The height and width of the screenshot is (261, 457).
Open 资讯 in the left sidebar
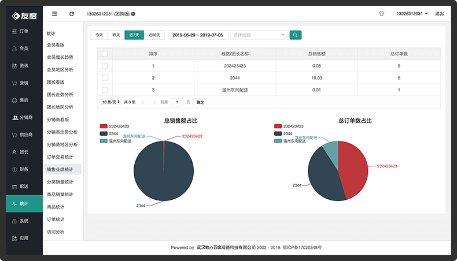(24, 66)
